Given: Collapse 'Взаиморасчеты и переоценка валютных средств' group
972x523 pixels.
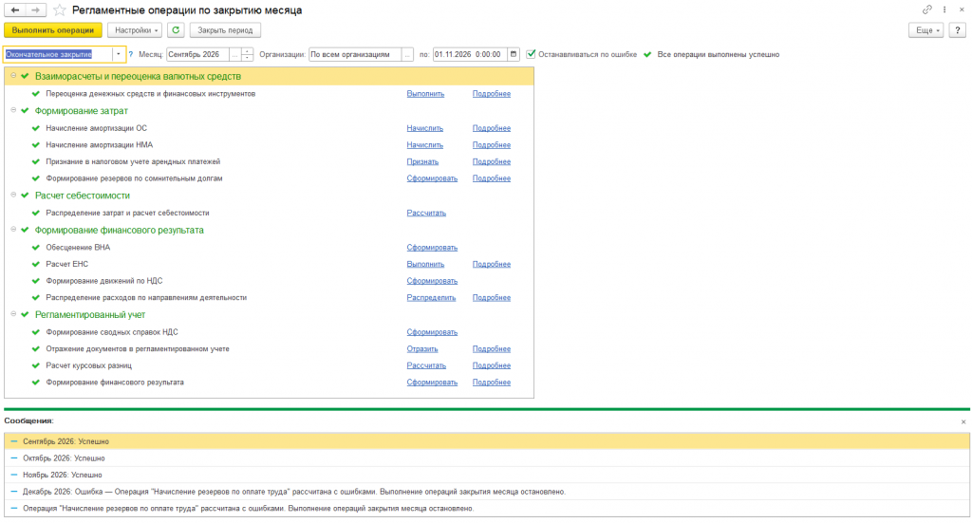Looking at the screenshot, I should [13, 76].
